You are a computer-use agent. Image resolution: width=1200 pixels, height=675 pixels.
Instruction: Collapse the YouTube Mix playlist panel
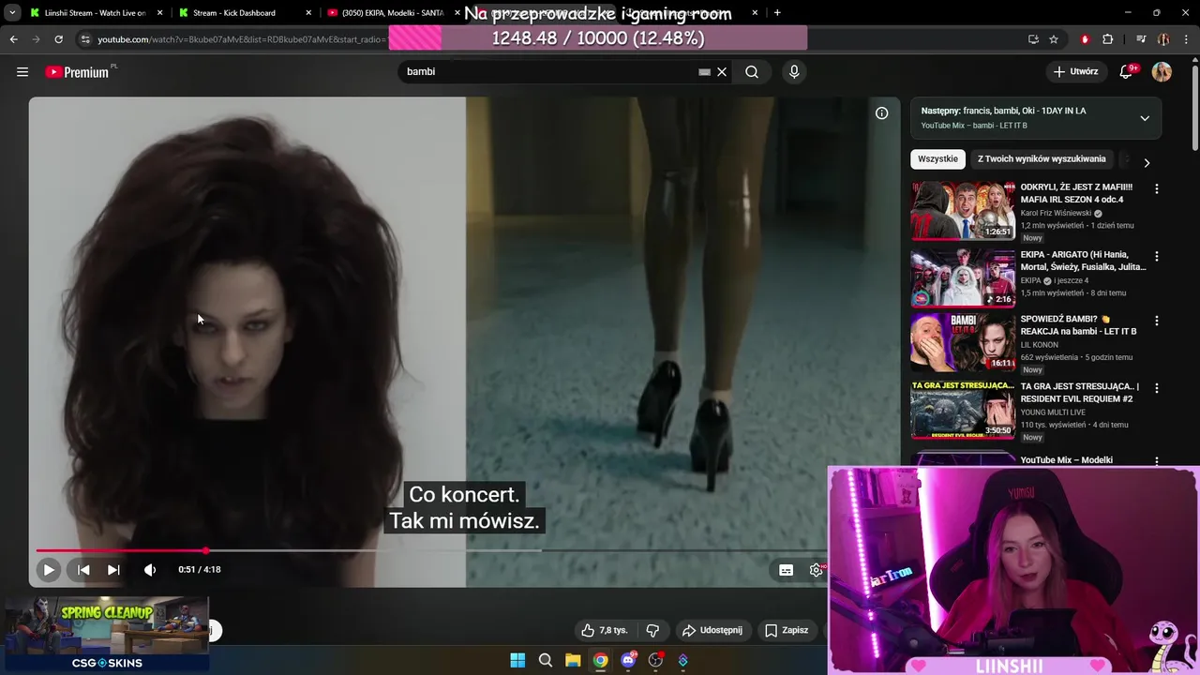[x=1145, y=118]
